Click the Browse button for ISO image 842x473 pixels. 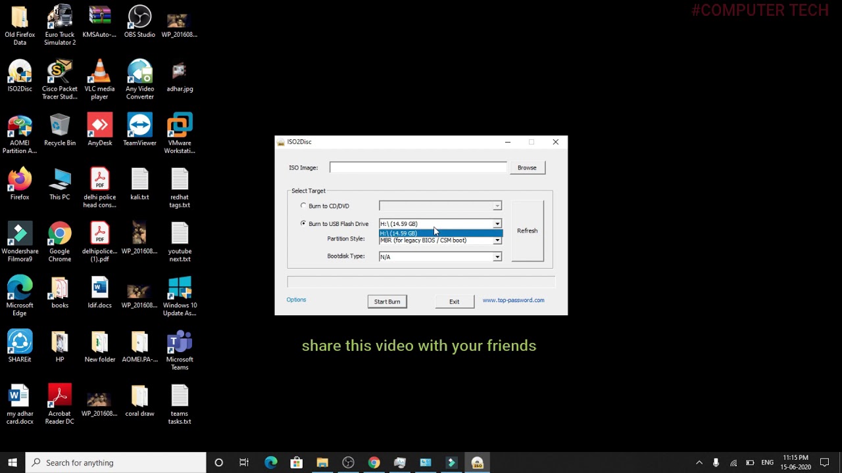(x=527, y=168)
